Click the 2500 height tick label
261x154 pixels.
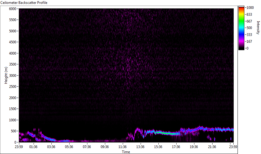[x=13, y=87]
